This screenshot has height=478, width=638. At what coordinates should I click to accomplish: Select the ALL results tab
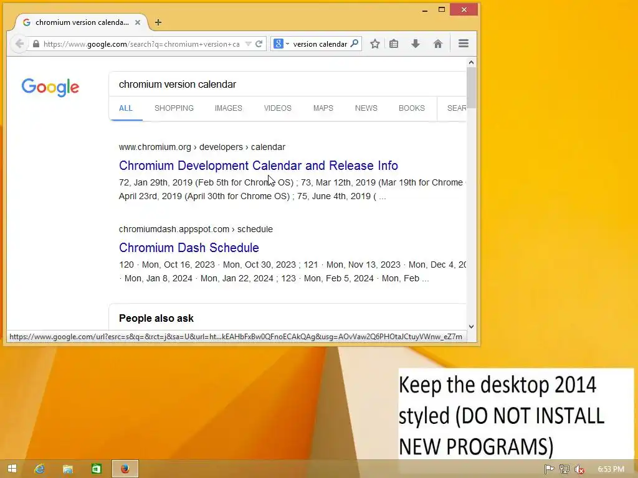click(126, 108)
